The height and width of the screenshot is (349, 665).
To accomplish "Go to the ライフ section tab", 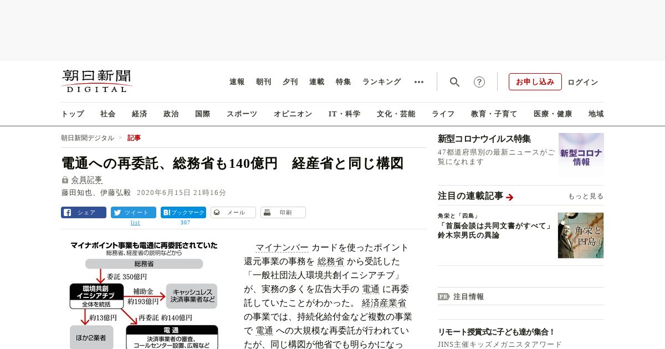I will [443, 114].
